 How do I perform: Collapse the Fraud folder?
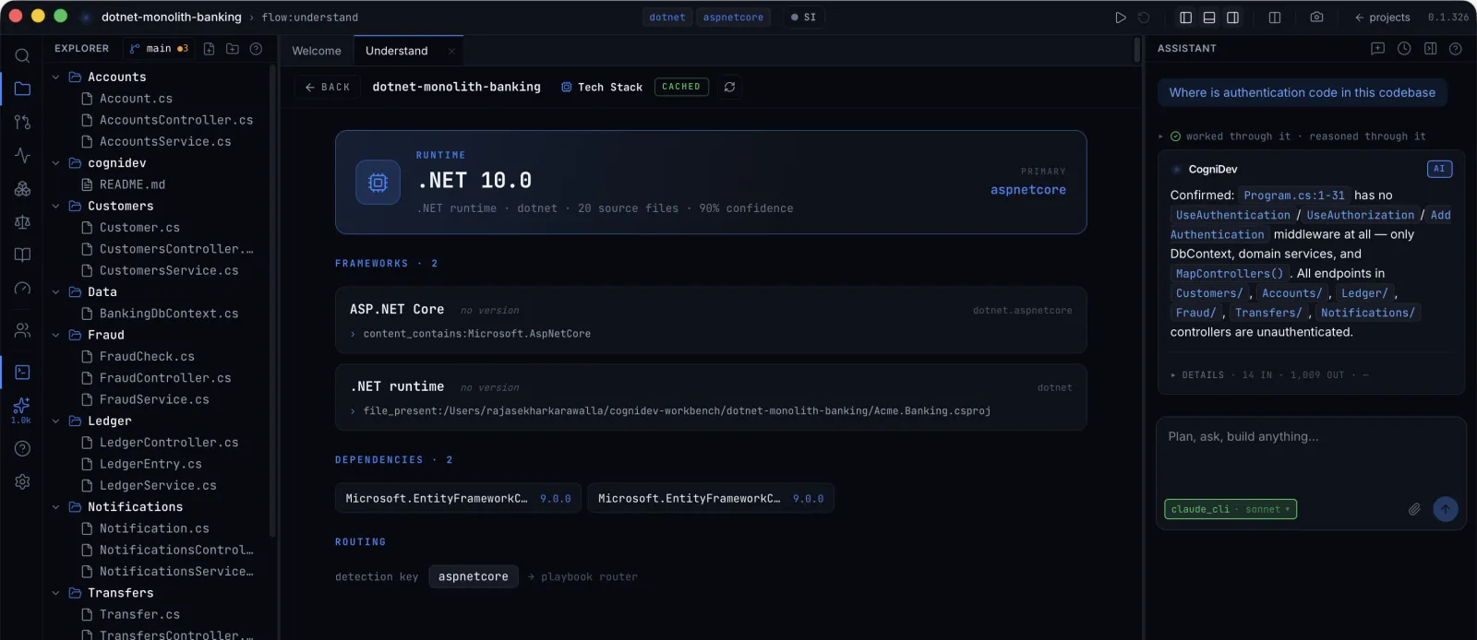tap(55, 336)
